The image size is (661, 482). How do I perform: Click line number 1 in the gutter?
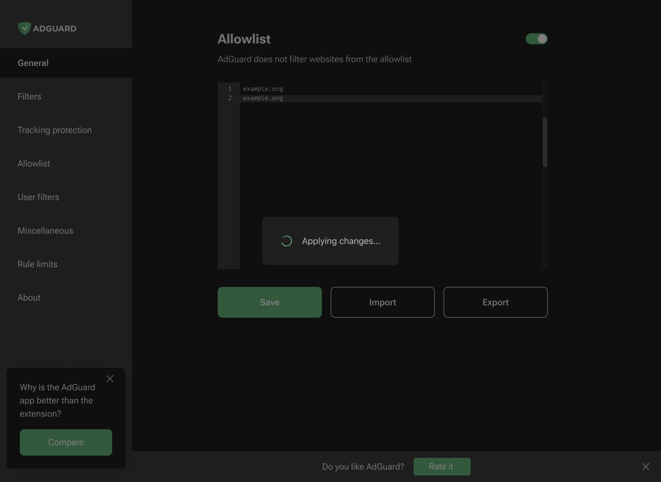click(x=230, y=88)
